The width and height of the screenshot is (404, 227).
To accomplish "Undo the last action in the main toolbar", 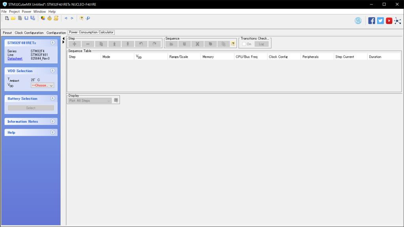I will 66,18.
